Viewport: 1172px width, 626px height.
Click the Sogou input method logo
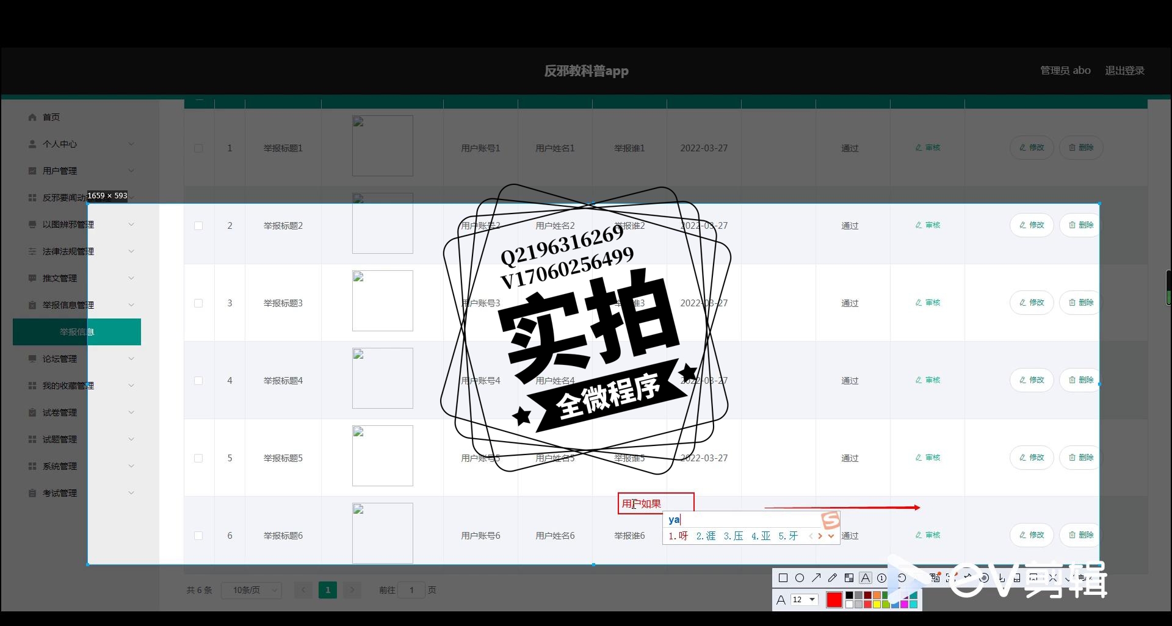point(830,520)
